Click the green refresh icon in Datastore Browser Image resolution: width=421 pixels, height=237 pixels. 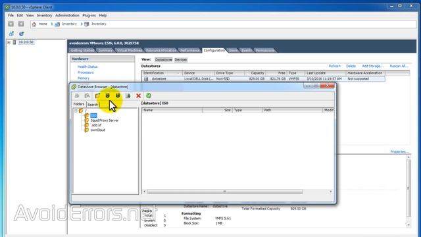tap(149, 95)
